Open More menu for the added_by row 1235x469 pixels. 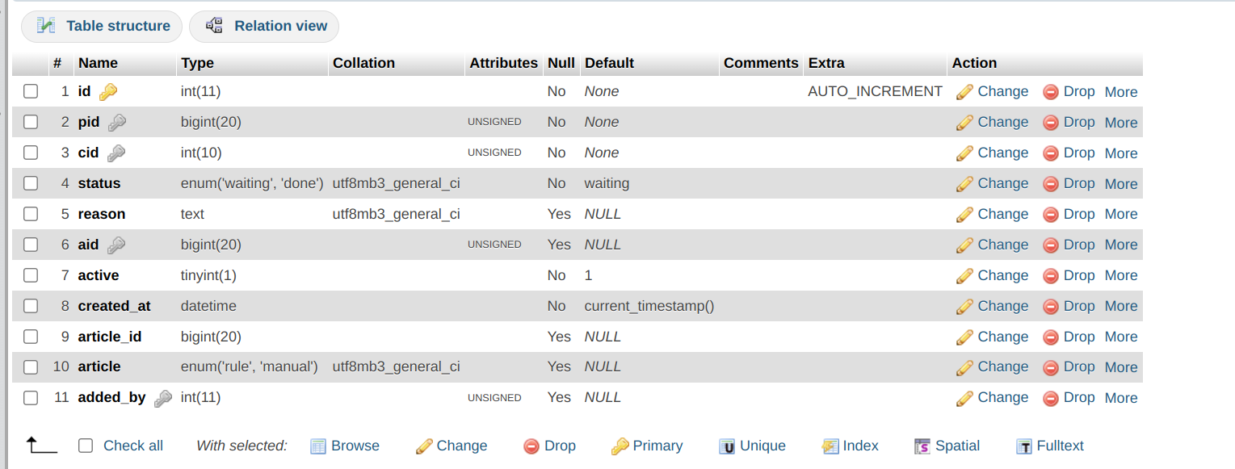(1120, 398)
